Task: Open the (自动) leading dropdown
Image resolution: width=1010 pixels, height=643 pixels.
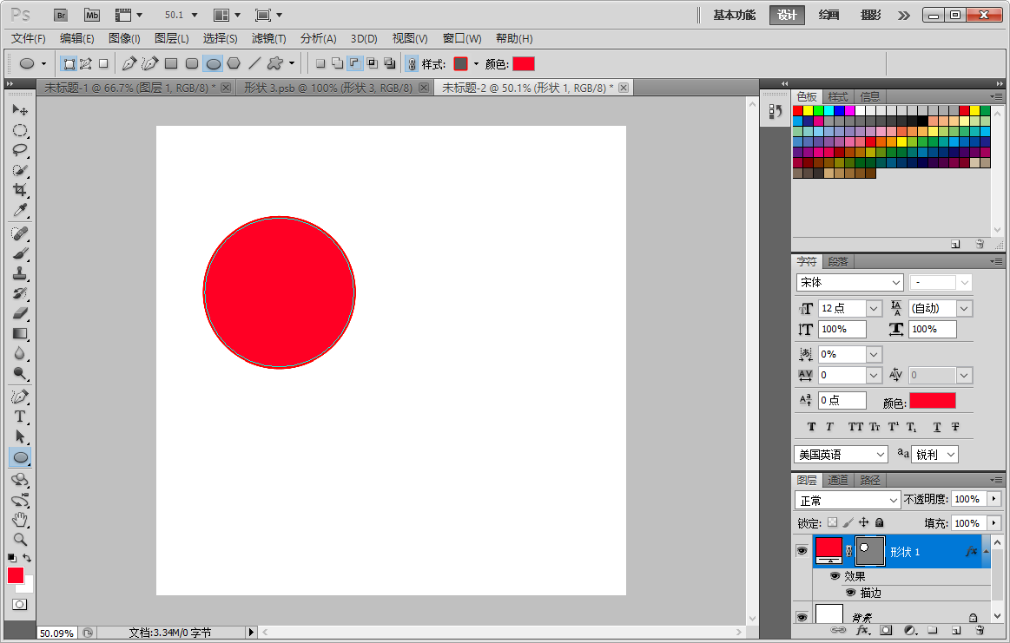Action: [x=964, y=308]
